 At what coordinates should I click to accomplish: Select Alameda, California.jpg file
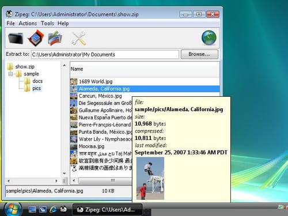(x=145, y=89)
